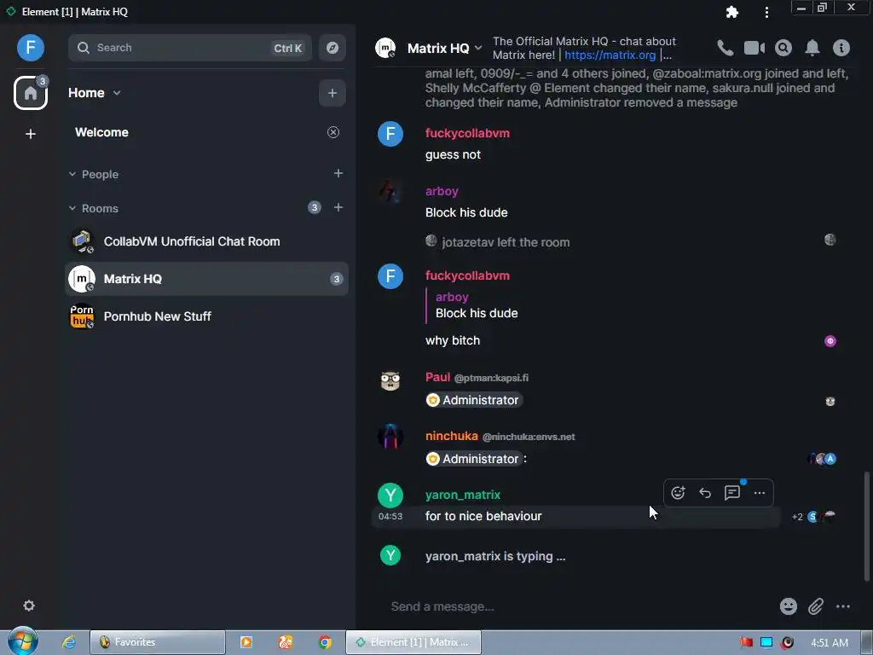Open the emoji picker in composer
This screenshot has height=655, width=873.
point(789,606)
